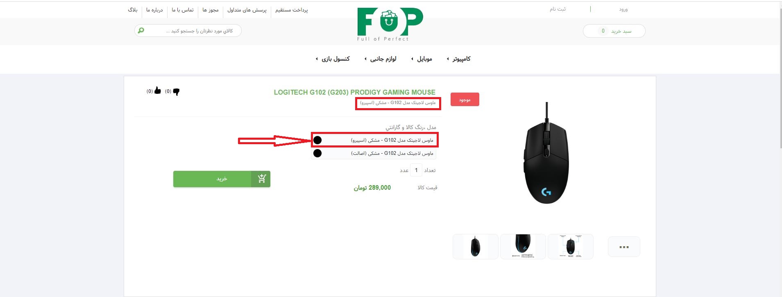Click the shopping cart icon on buy button
The width and height of the screenshot is (782, 297).
[262, 179]
